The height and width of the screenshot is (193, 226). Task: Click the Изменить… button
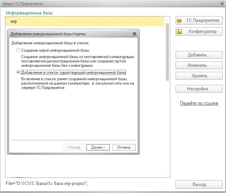pos(199,65)
